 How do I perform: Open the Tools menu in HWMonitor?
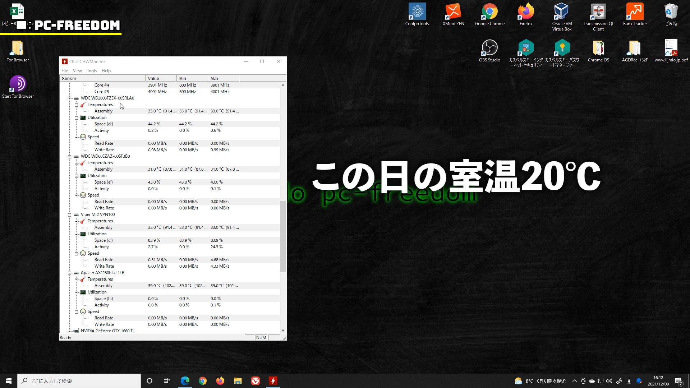(x=92, y=71)
